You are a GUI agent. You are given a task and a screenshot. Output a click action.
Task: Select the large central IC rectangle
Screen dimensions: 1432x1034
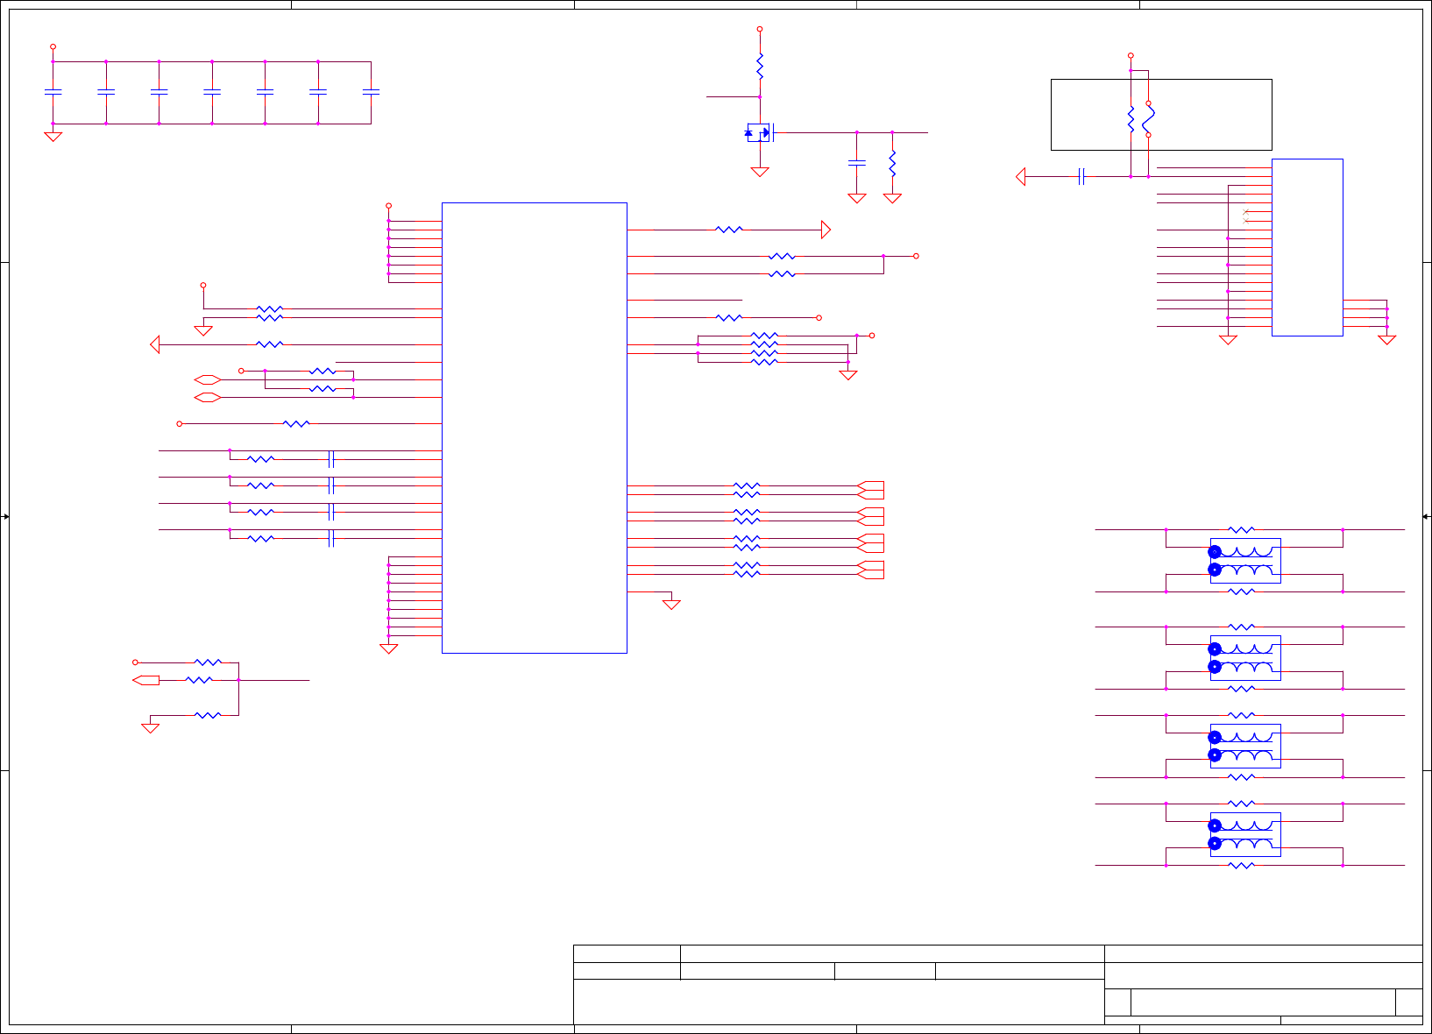535,428
